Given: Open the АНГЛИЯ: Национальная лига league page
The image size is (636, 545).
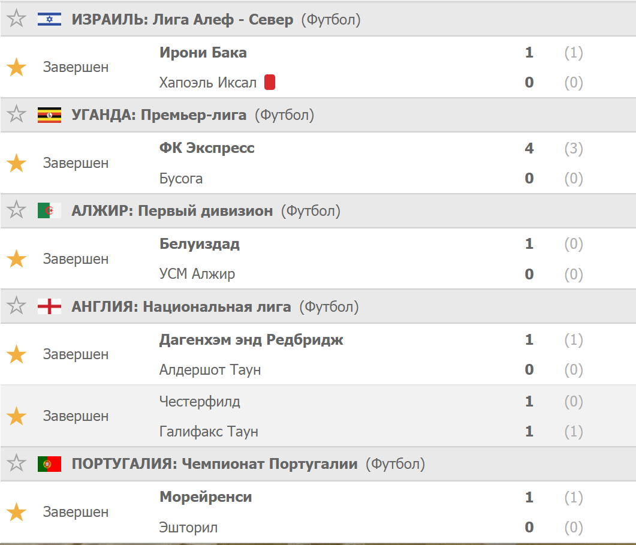Looking at the screenshot, I should click(x=181, y=307).
